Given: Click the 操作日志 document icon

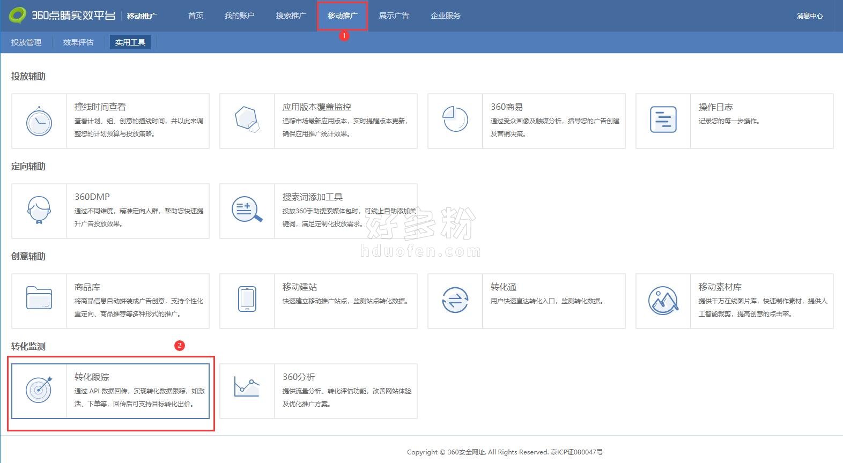Looking at the screenshot, I should (x=663, y=120).
